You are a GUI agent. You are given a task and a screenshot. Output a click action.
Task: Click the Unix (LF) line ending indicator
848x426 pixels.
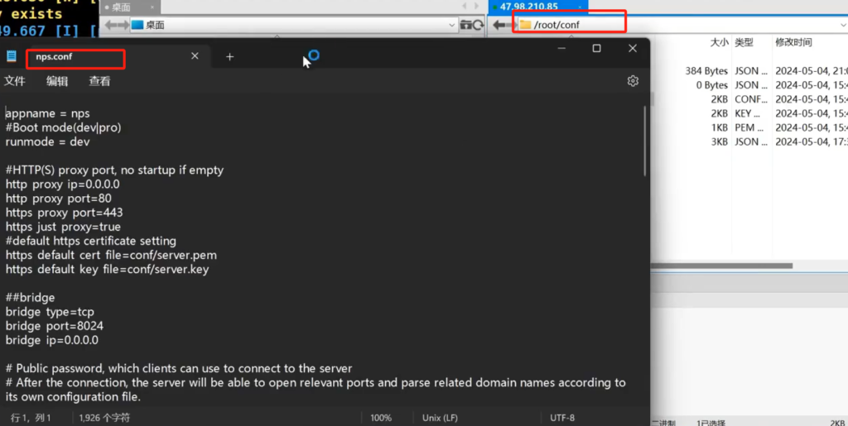440,418
